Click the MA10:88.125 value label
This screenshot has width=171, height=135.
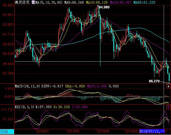coord(97,3)
